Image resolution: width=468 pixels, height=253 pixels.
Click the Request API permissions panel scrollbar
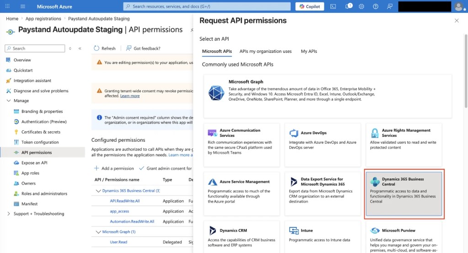[466, 71]
